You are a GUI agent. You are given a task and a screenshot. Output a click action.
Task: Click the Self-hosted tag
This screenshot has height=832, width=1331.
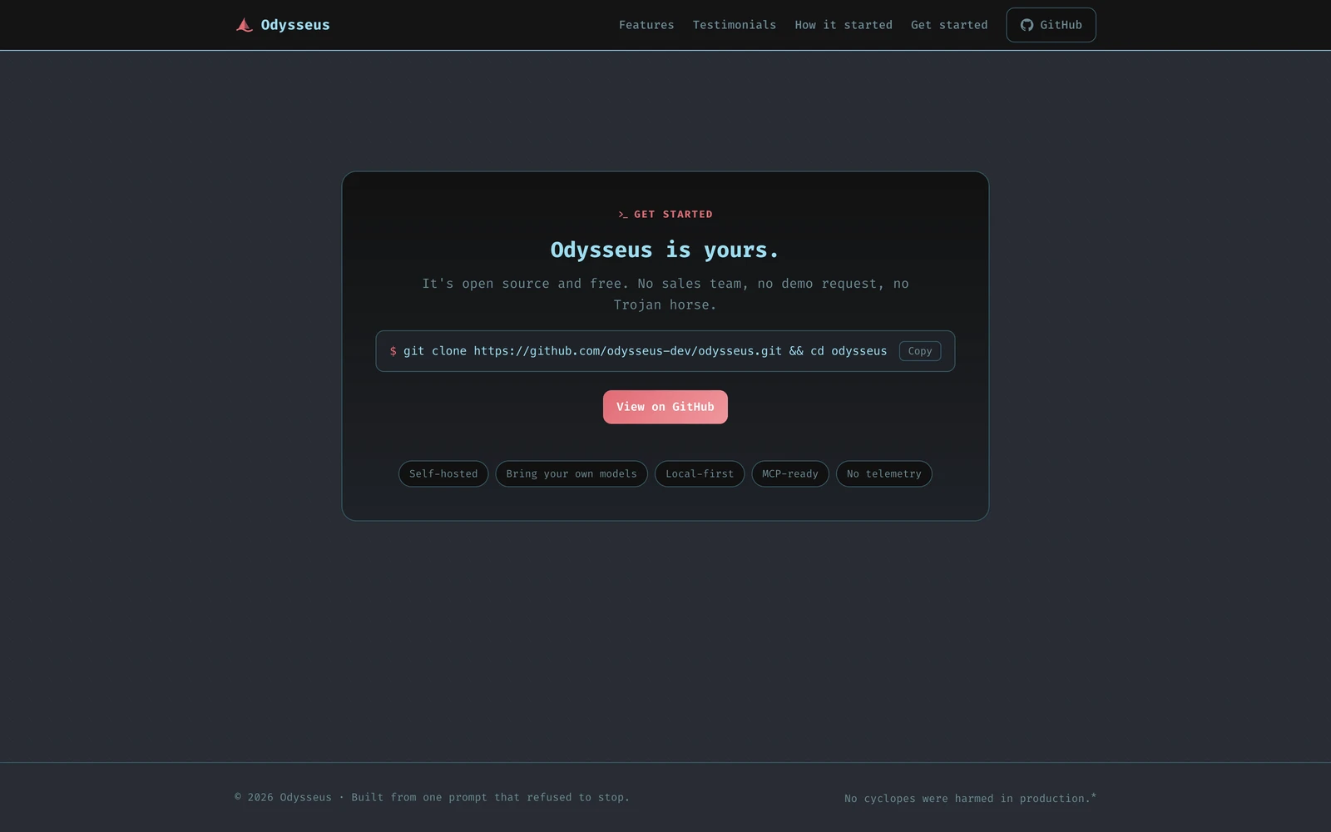[443, 474]
